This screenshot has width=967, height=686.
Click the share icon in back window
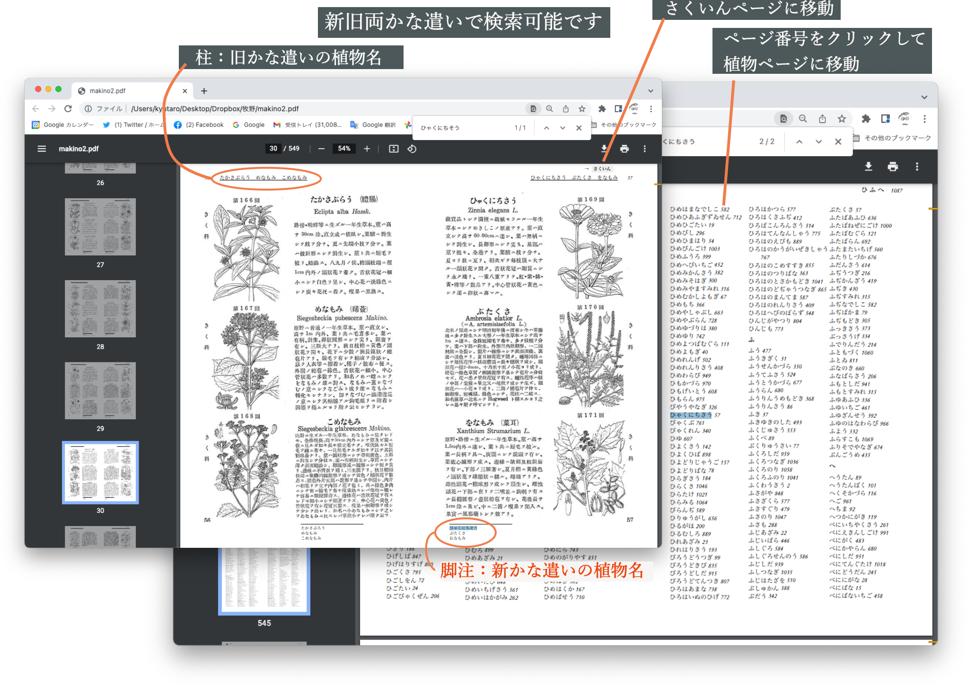(x=822, y=119)
